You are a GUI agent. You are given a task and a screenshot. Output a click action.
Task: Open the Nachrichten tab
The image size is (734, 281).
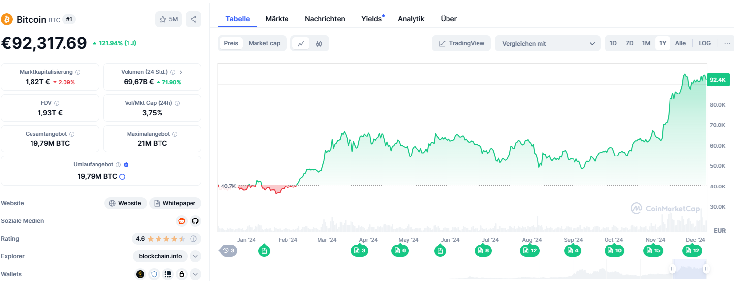click(x=325, y=19)
